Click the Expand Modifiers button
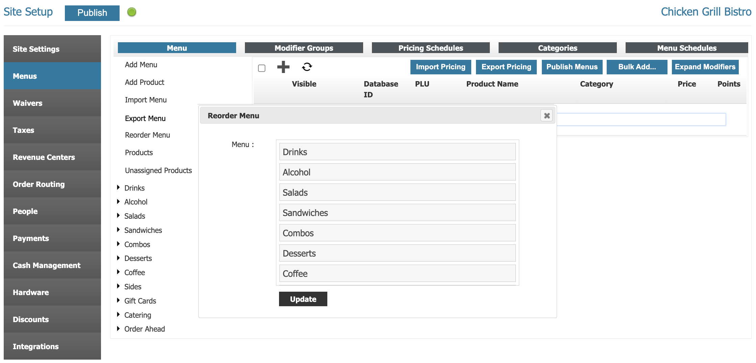This screenshot has height=363, width=756. tap(705, 67)
